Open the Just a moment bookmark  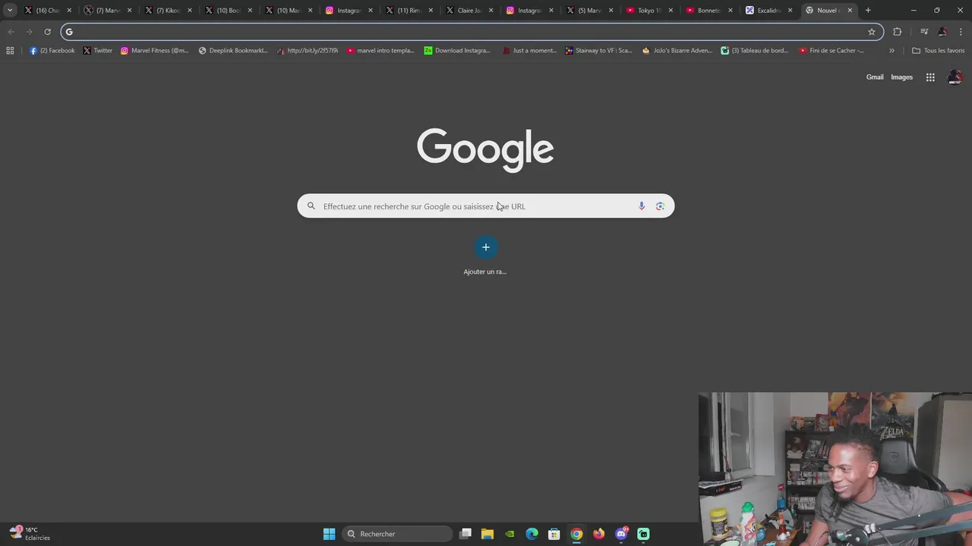click(529, 51)
